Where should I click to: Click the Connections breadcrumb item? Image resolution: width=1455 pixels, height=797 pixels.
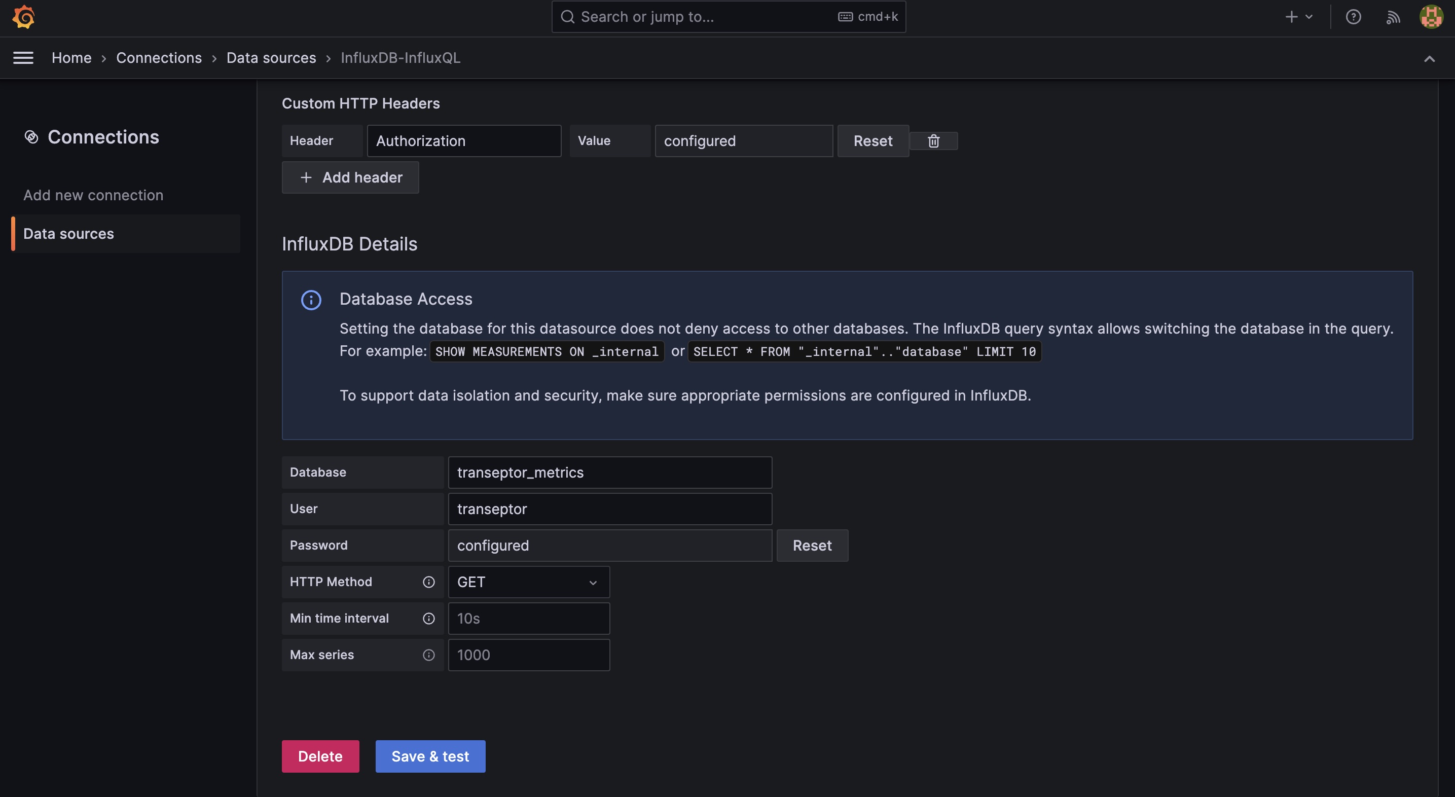click(x=159, y=57)
